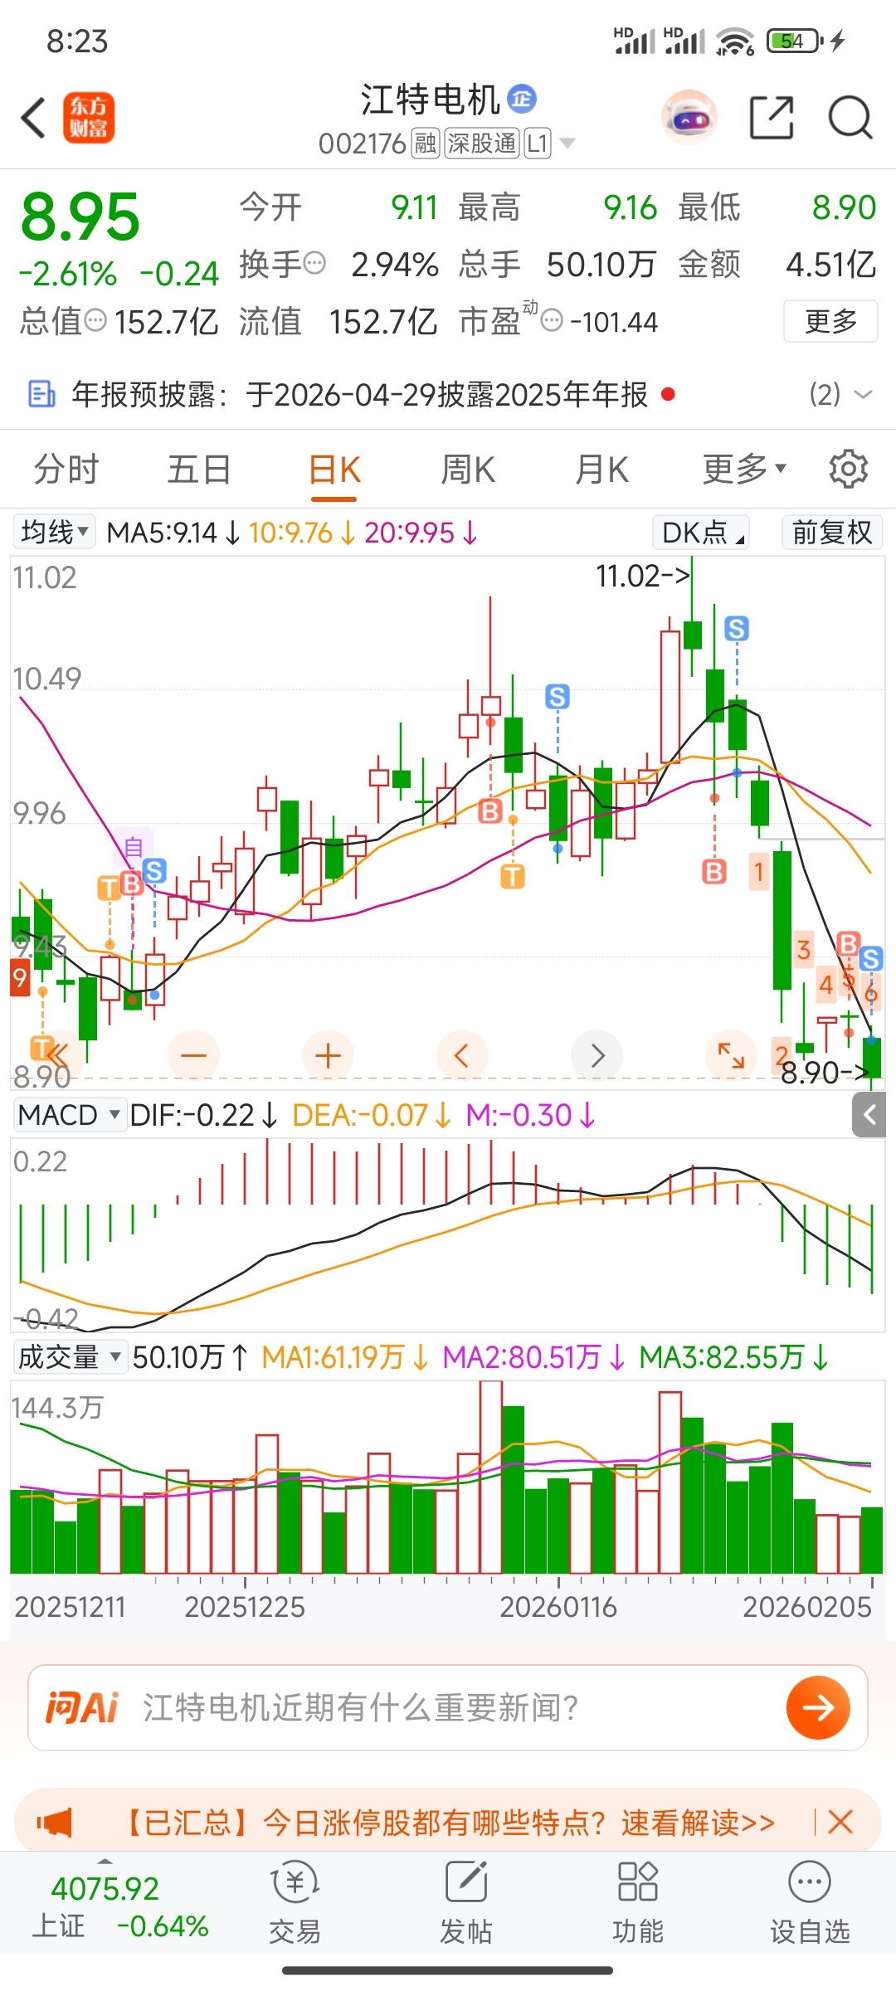
Task: Tap the info icon beside 市盈
Action: (552, 320)
